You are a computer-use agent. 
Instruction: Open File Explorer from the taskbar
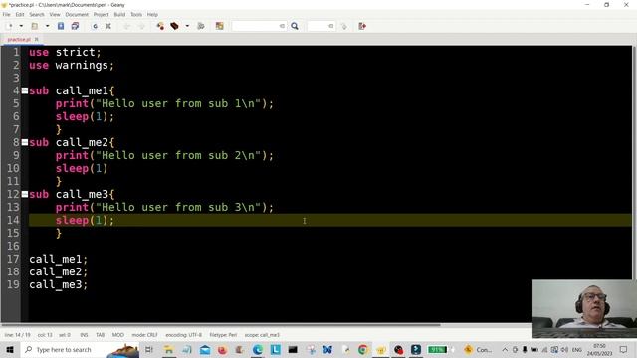pyautogui.click(x=168, y=349)
